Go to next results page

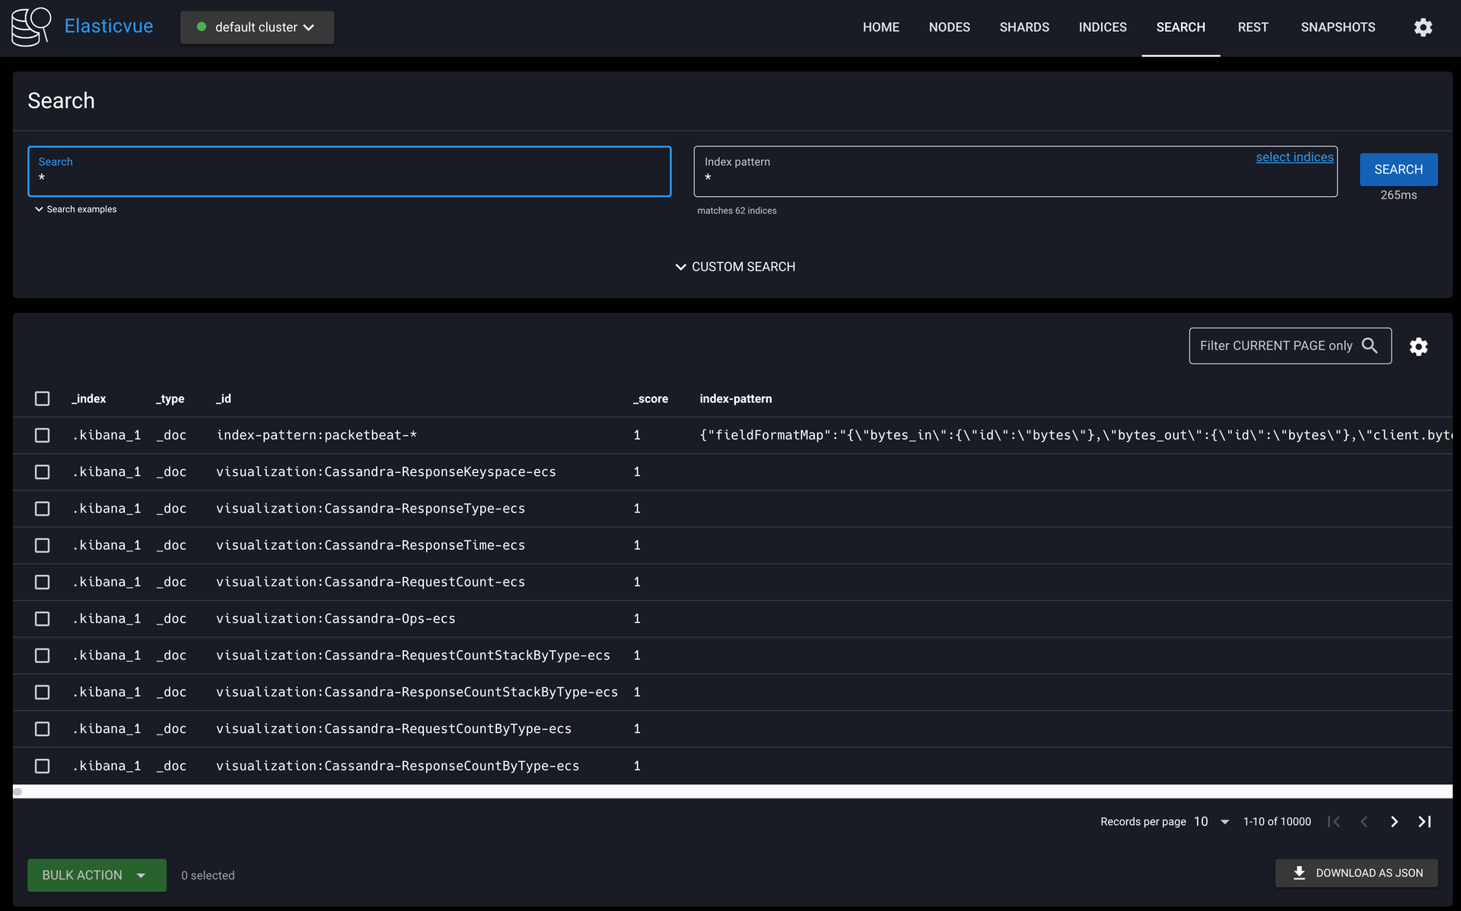[x=1394, y=822]
